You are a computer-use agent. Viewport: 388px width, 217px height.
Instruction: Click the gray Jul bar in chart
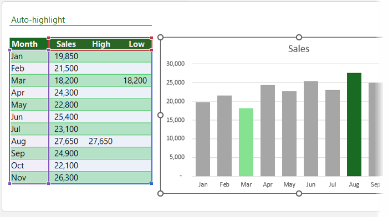click(x=333, y=133)
